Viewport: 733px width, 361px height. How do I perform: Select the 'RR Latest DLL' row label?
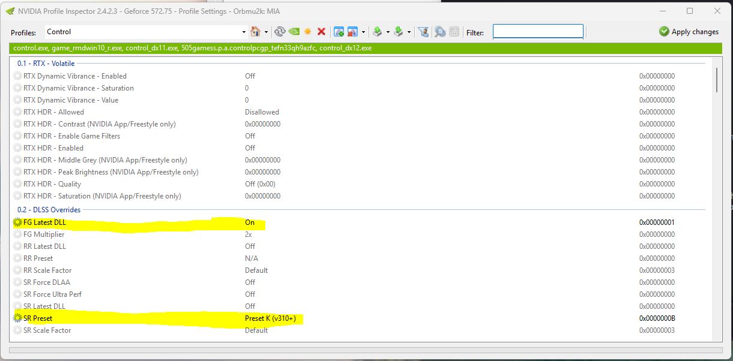[44, 246]
